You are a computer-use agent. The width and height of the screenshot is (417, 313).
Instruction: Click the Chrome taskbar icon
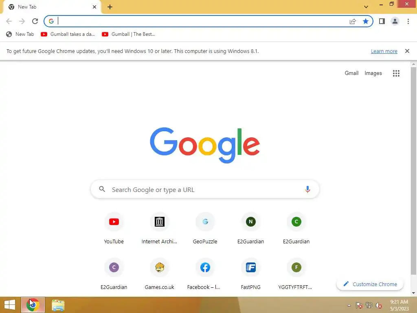pyautogui.click(x=33, y=305)
